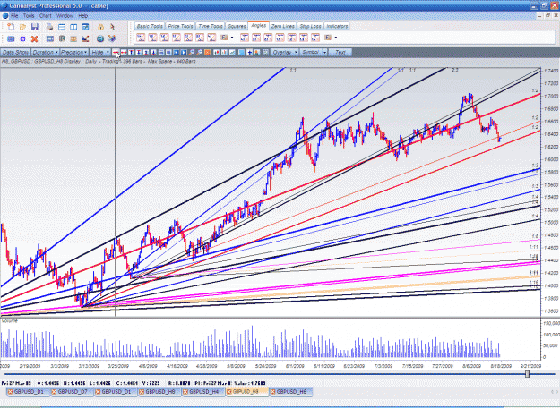Open the Tools menu
Image resolution: width=560 pixels, height=408 pixels.
(x=29, y=16)
